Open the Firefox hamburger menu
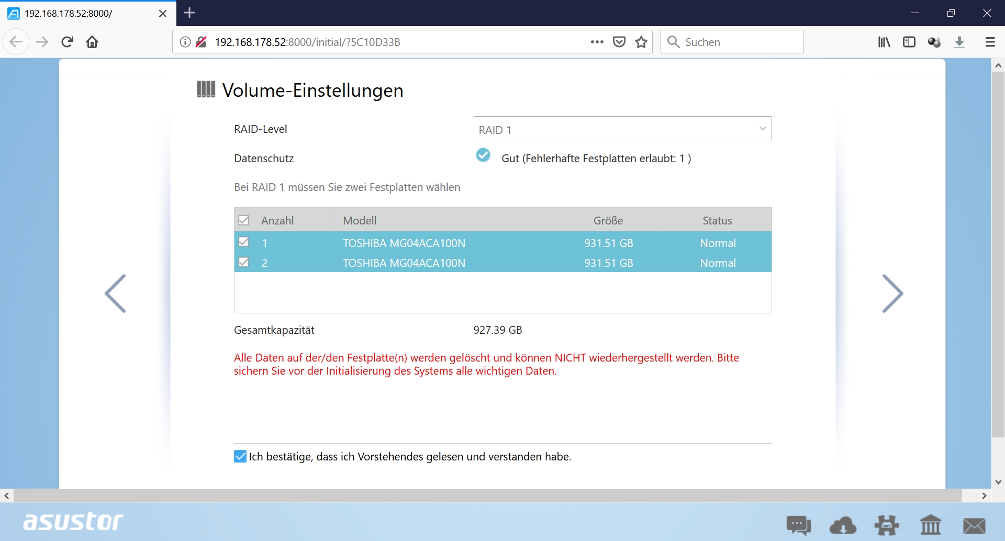 pos(990,42)
